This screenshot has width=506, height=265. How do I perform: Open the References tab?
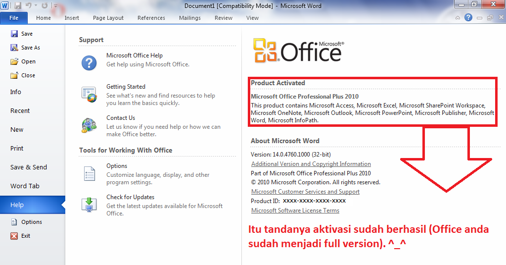point(151,18)
